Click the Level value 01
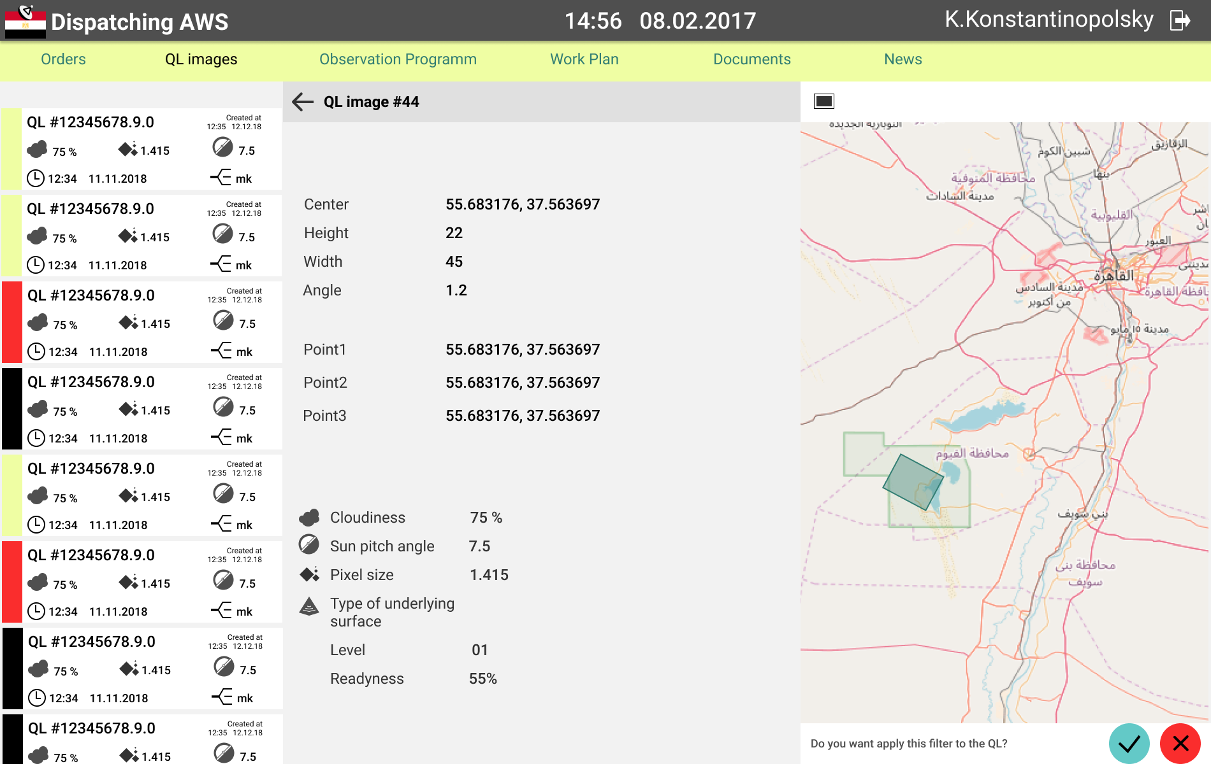The height and width of the screenshot is (764, 1211). coord(479,650)
